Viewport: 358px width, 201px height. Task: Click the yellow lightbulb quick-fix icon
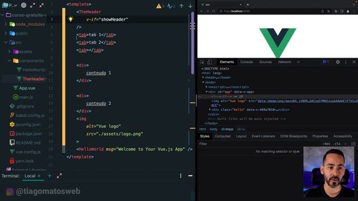pos(71,19)
